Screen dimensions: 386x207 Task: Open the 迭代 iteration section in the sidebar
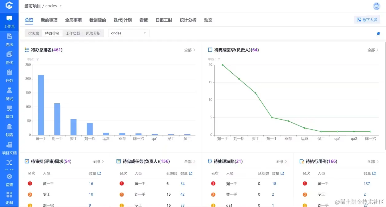pos(9,58)
